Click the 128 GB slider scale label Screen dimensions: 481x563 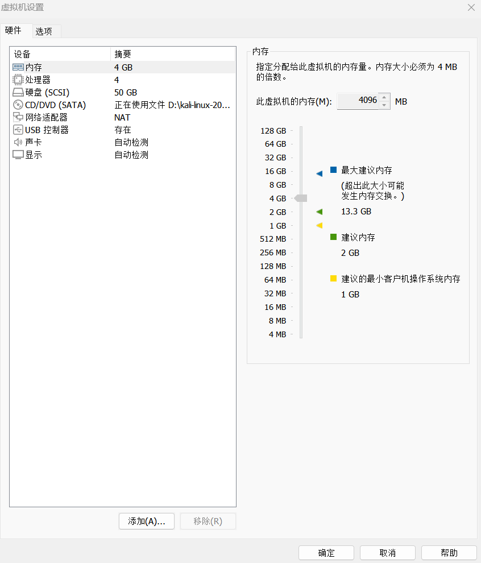[x=273, y=131]
